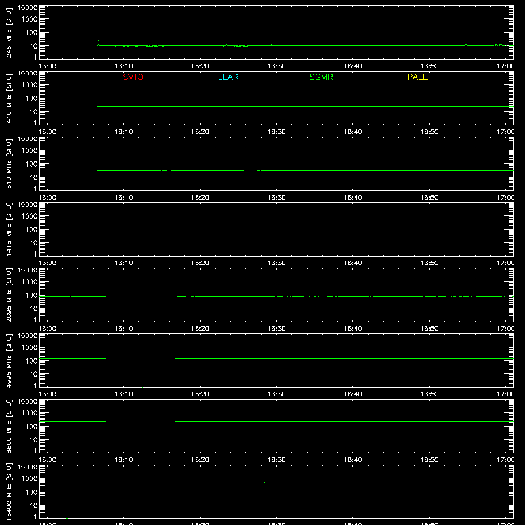Click 16:40 time label under 1415 MHz plot
Screen dimensions: 525x525
353,263
